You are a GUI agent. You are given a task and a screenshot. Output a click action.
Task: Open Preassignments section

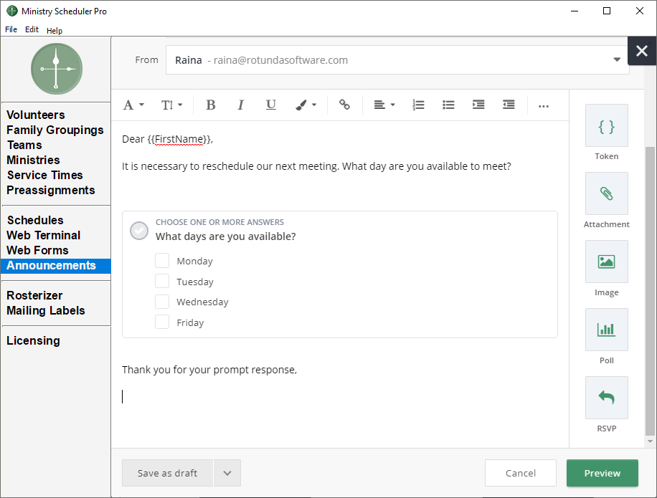[x=51, y=190]
